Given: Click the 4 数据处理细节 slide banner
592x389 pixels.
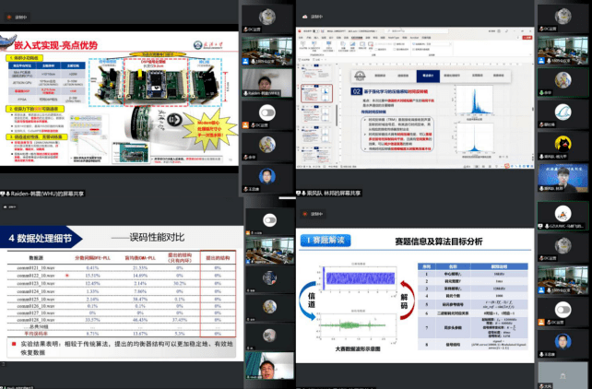Looking at the screenshot, I should (x=41, y=238).
